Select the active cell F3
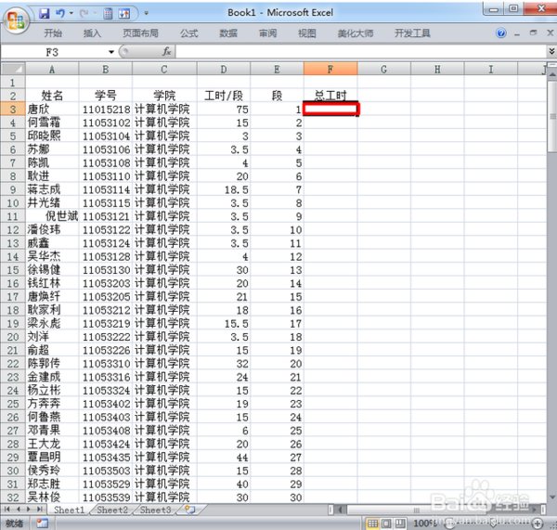Viewport: 557px width, 530px height. [x=330, y=109]
